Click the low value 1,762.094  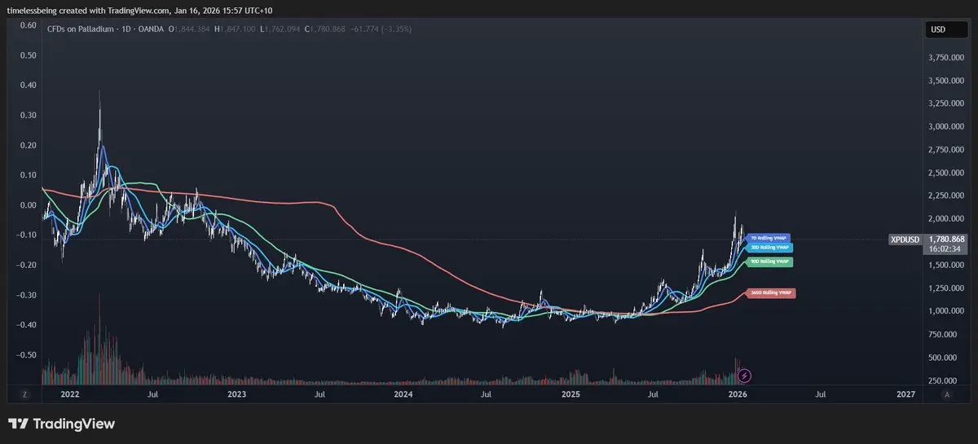pos(284,29)
